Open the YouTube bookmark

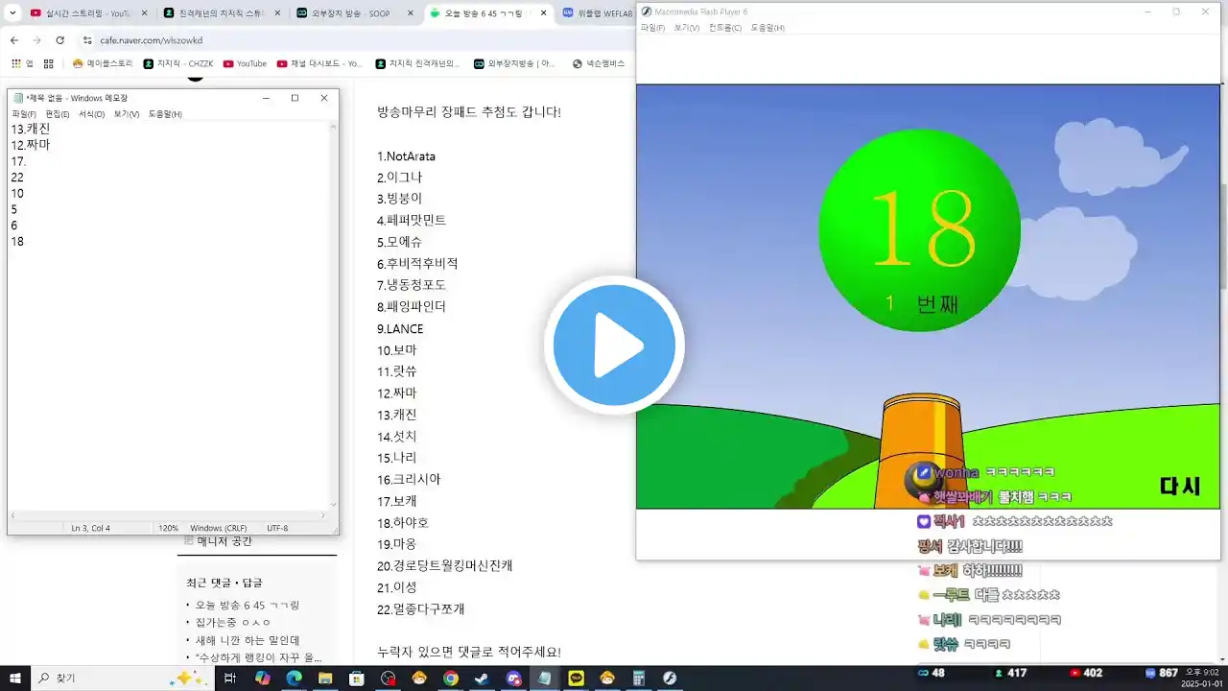coord(245,63)
